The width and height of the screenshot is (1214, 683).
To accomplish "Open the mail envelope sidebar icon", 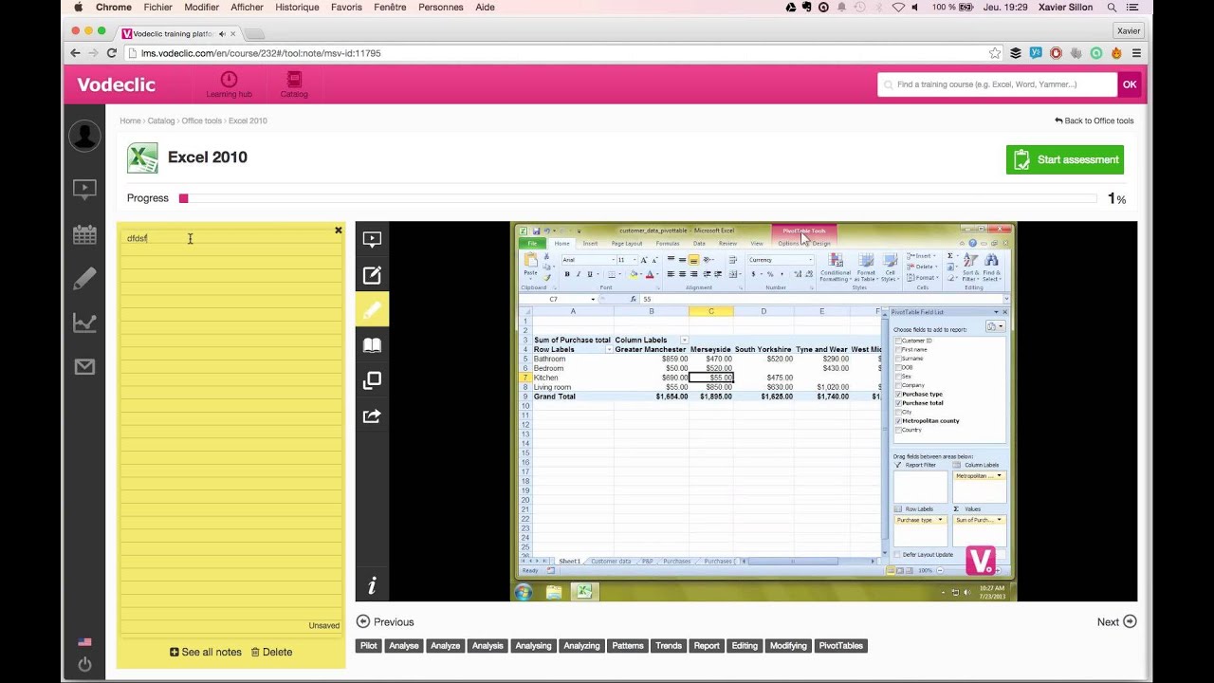I will click(84, 366).
